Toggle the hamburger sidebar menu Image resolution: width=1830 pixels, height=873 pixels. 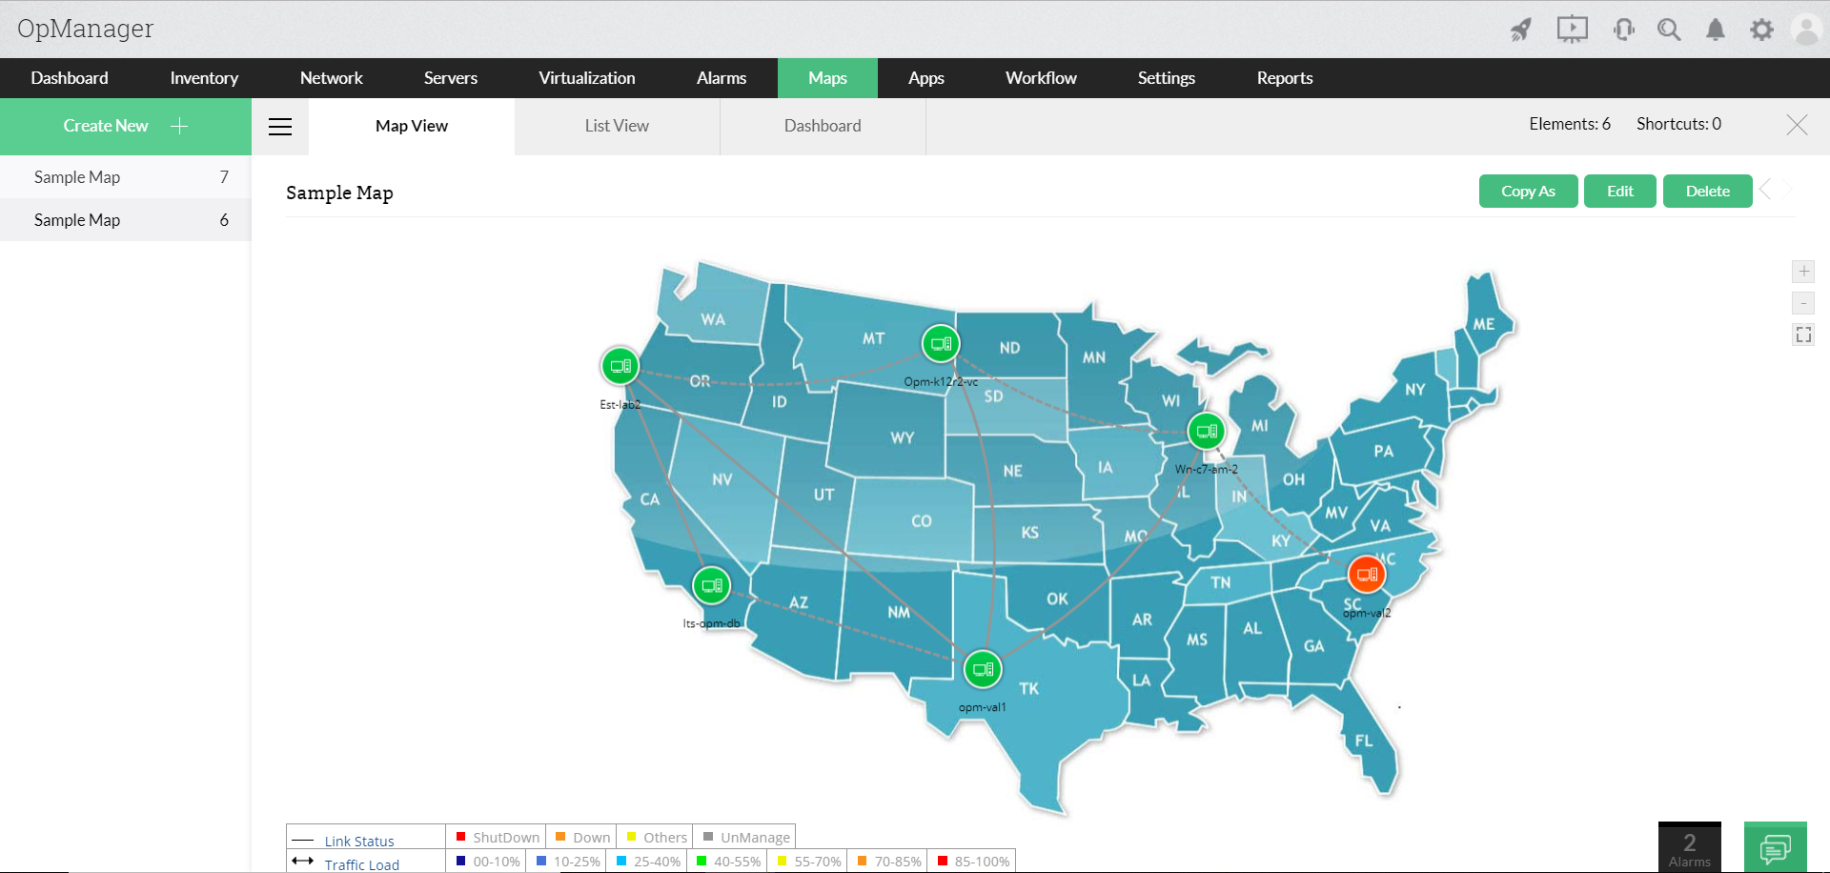pos(280,127)
